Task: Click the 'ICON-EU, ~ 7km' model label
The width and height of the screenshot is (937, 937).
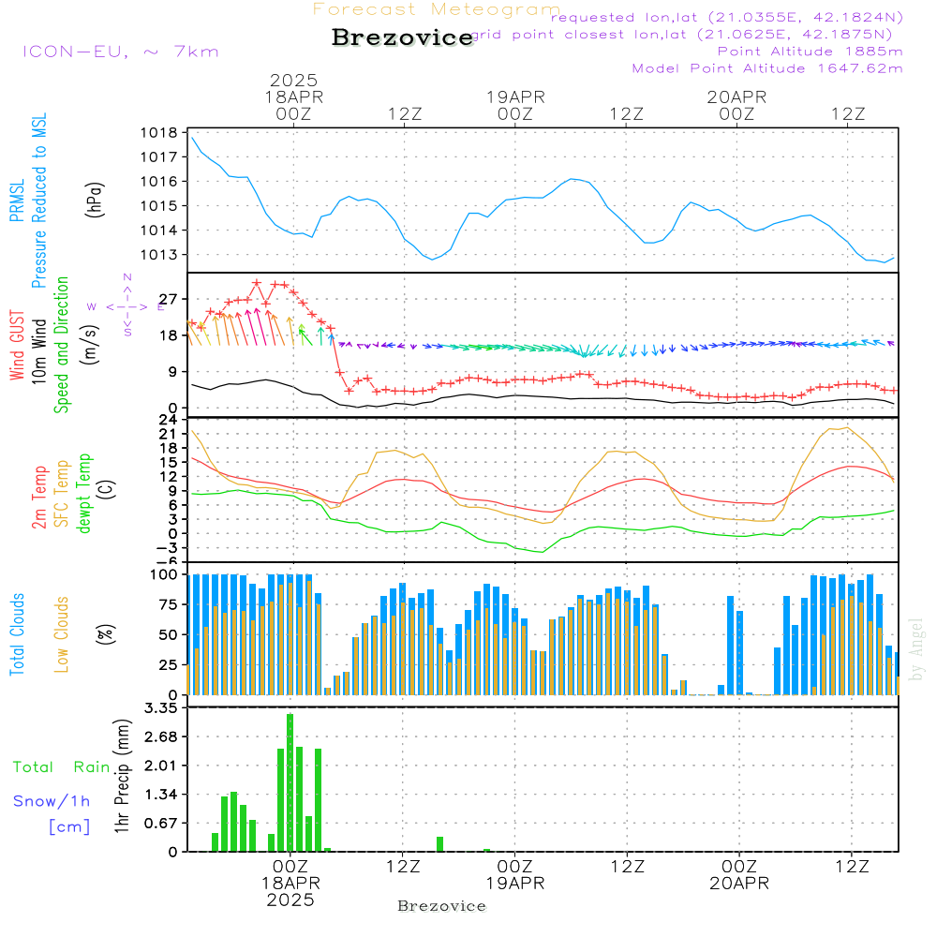Action: coord(121,52)
